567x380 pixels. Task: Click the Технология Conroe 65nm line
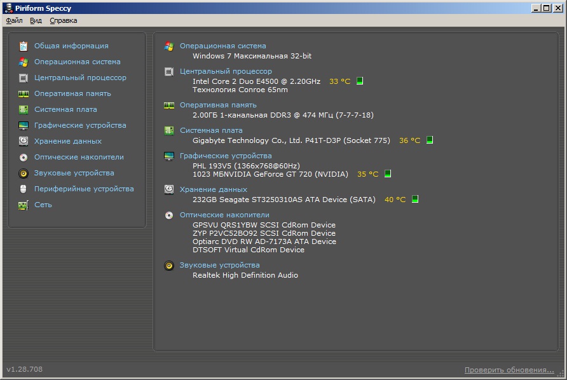[x=240, y=90]
